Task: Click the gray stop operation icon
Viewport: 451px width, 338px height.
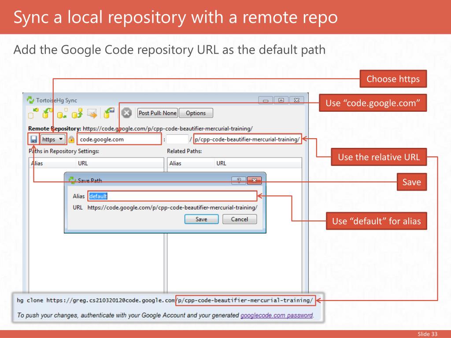Action: pos(126,113)
